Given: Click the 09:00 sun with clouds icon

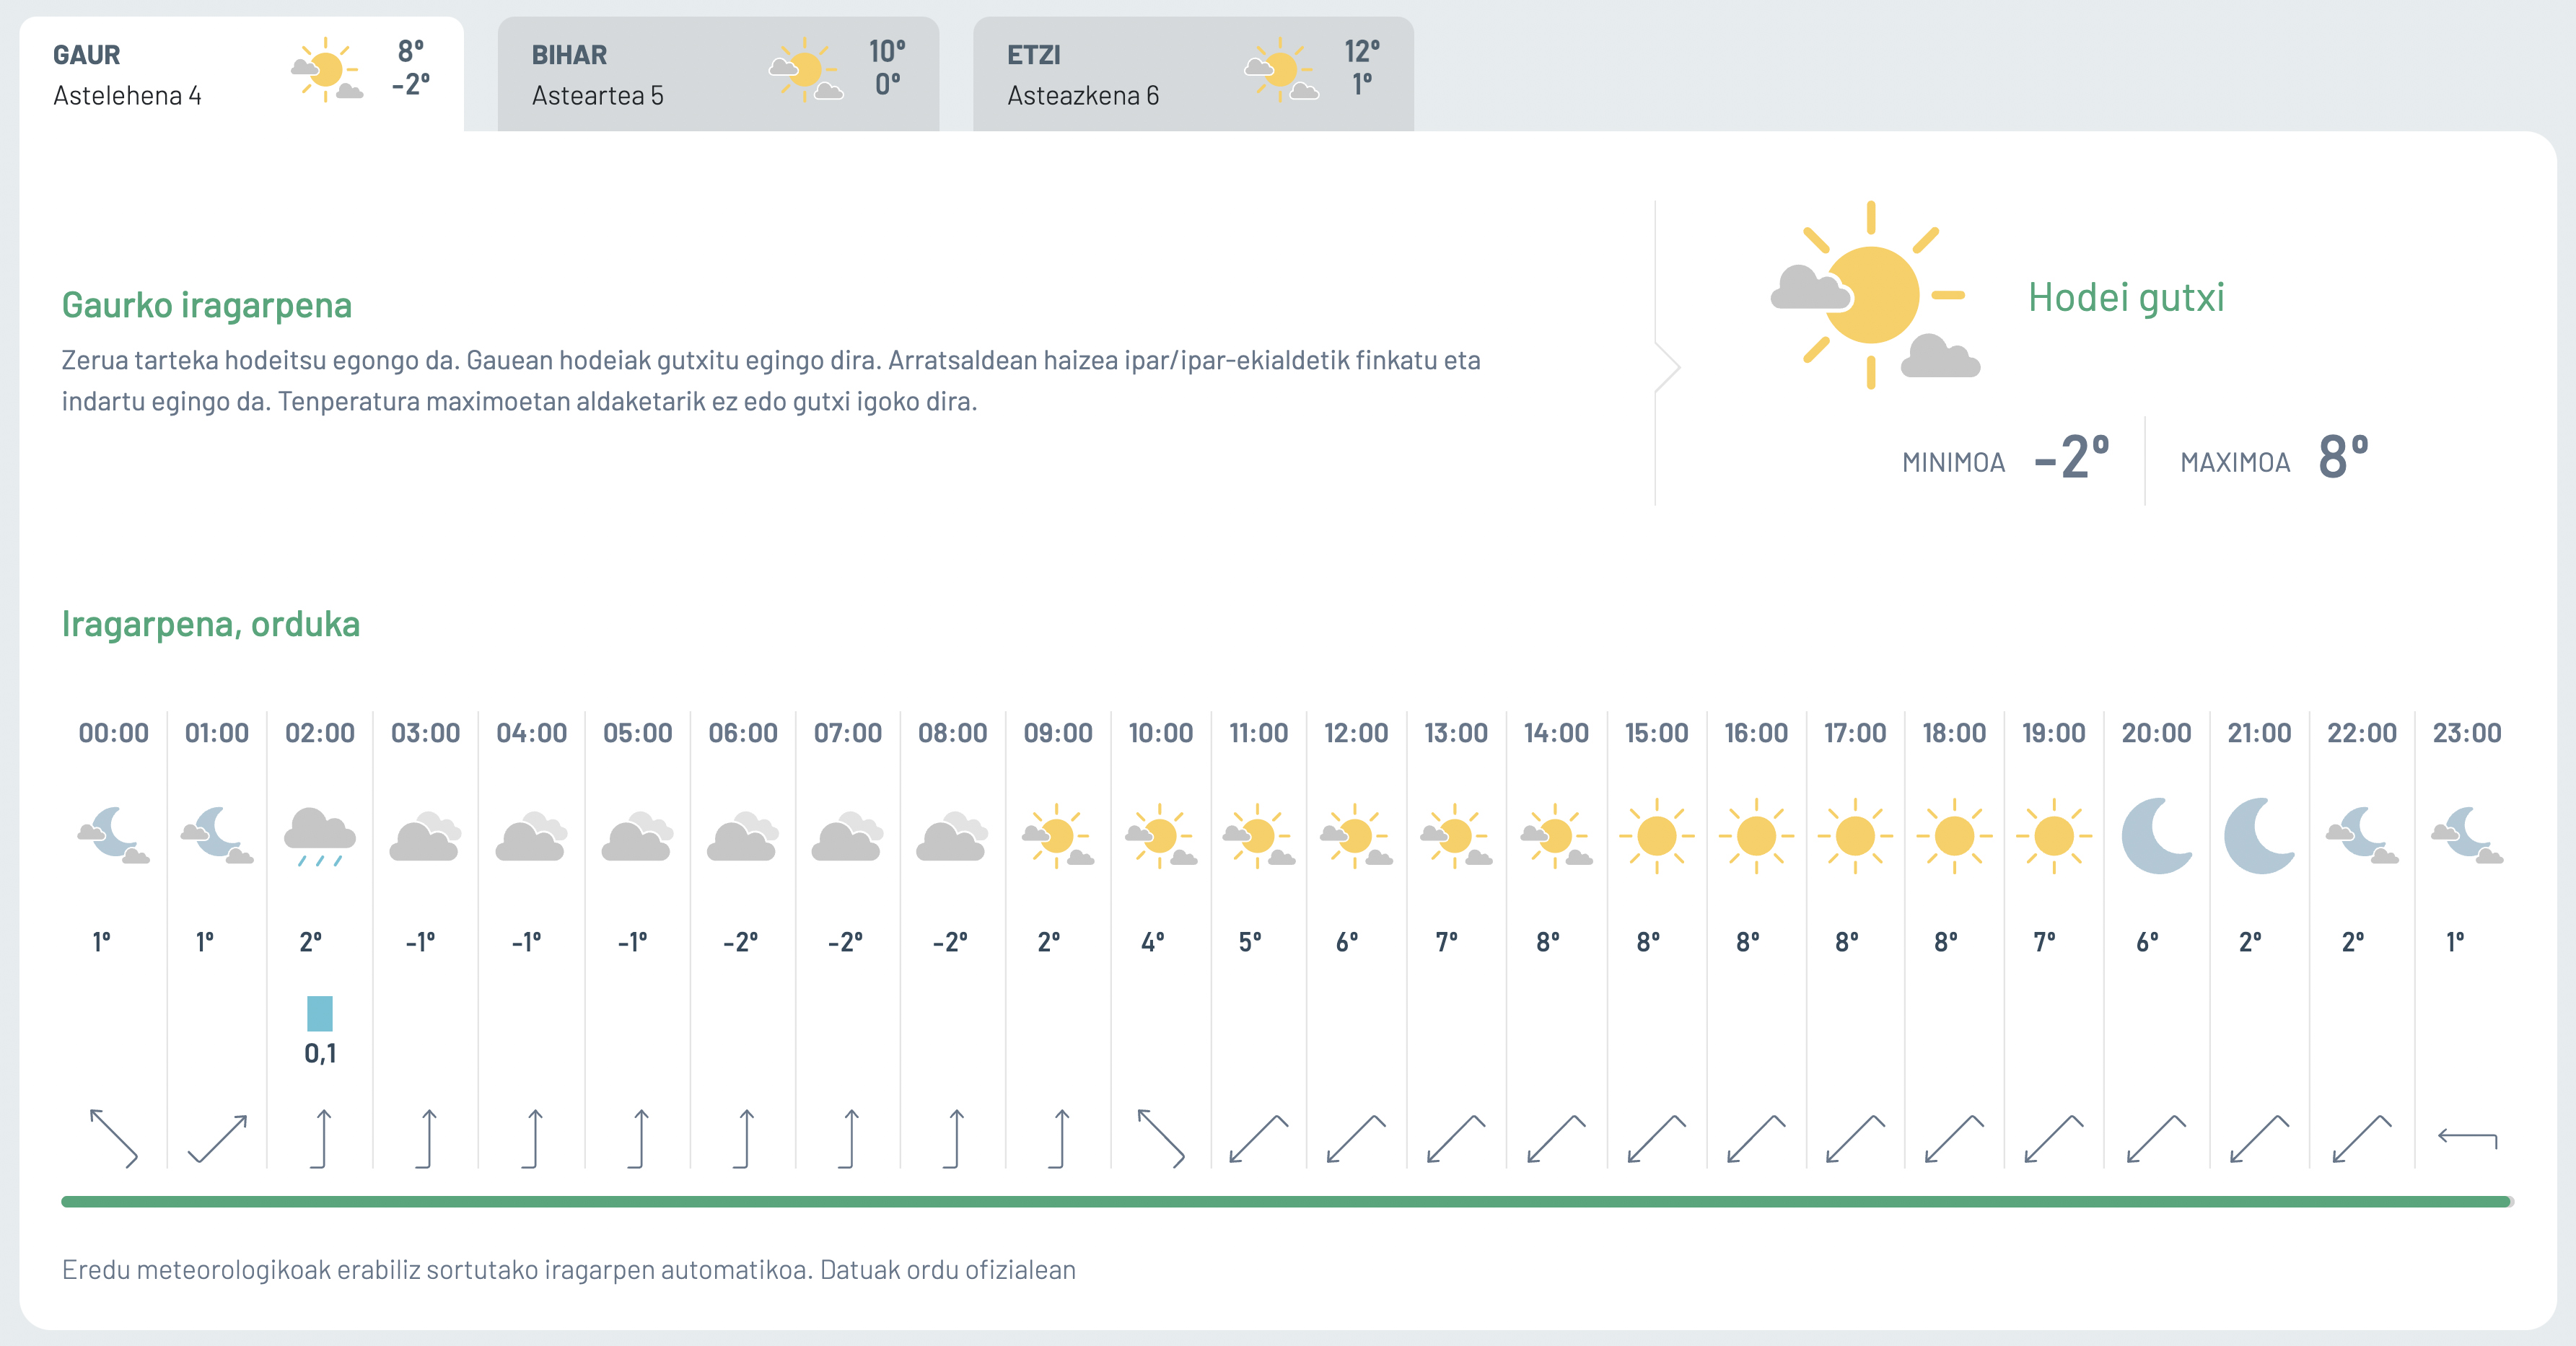Looking at the screenshot, I should (x=1058, y=836).
